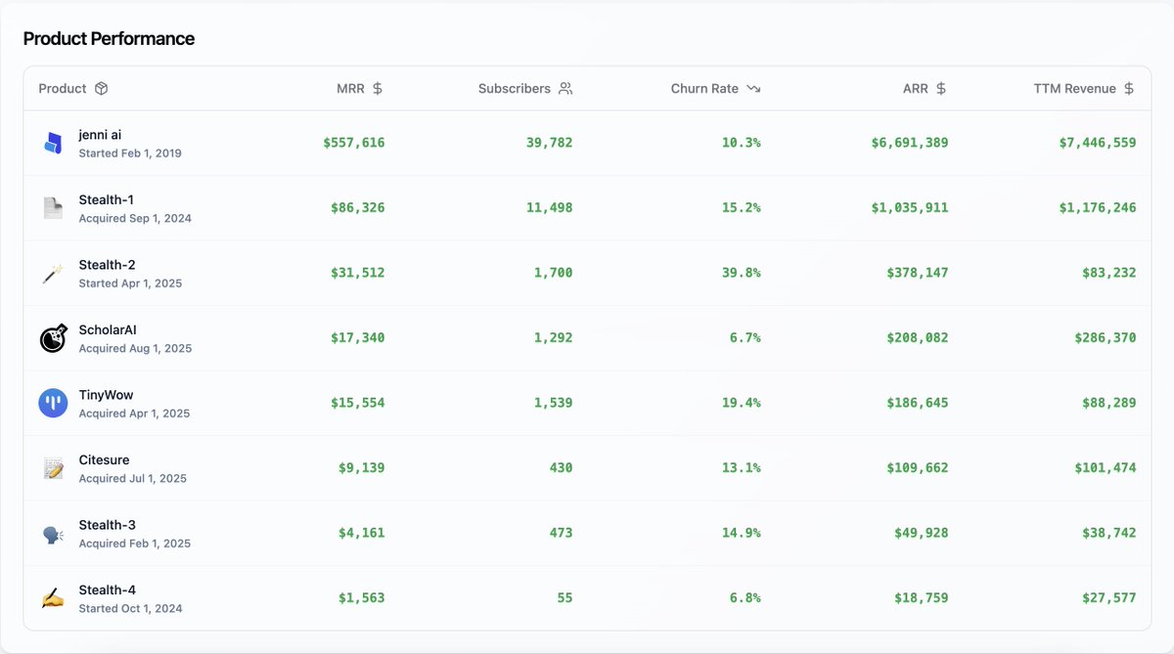
Task: Click Stealth-2 TTM revenue $83,232
Action: [1109, 273]
